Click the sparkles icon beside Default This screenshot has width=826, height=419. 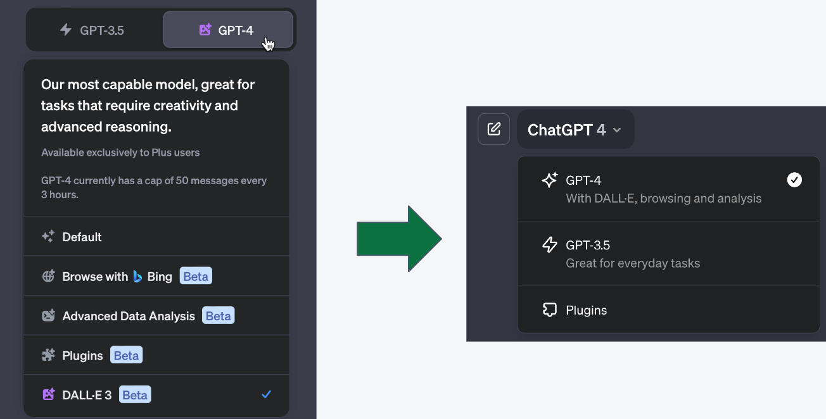click(48, 237)
